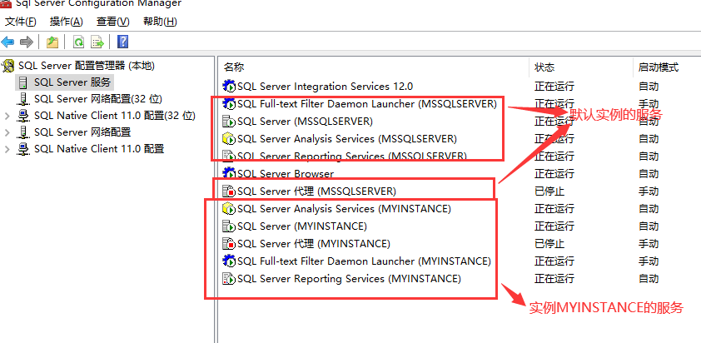The height and width of the screenshot is (343, 701).
Task: Select SQL Server 代理 (MYINSTANCE) service name
Action: point(313,243)
